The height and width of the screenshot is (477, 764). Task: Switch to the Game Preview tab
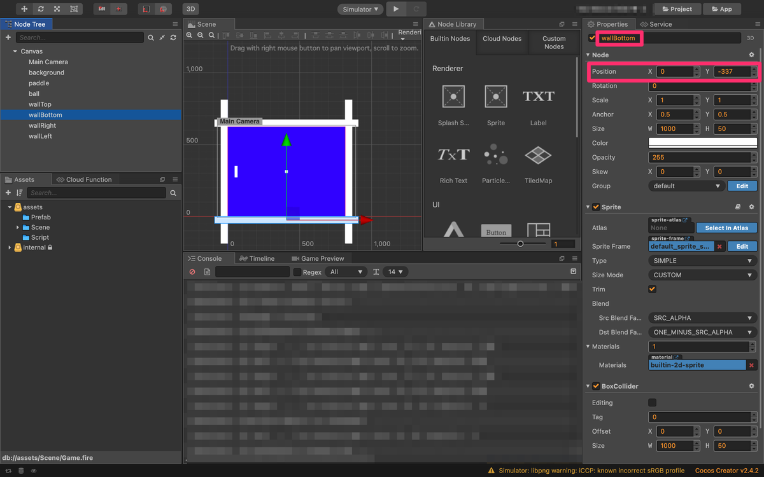[x=318, y=258]
